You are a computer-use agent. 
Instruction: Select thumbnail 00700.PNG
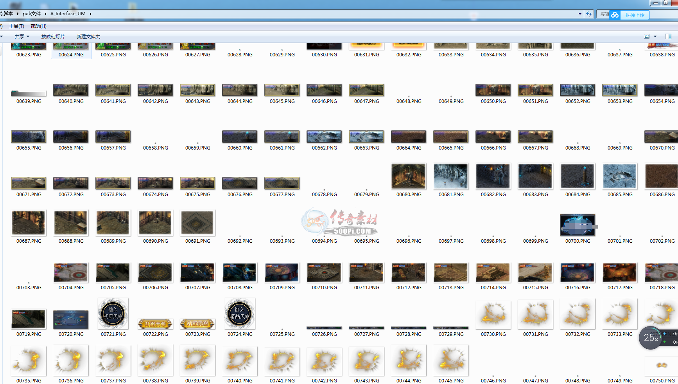pyautogui.click(x=578, y=225)
